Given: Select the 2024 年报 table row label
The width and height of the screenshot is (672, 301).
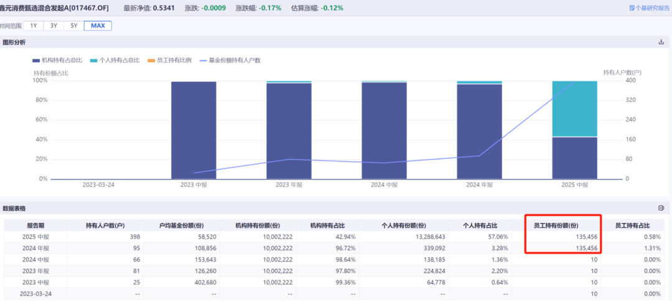Looking at the screenshot, I should click(35, 248).
